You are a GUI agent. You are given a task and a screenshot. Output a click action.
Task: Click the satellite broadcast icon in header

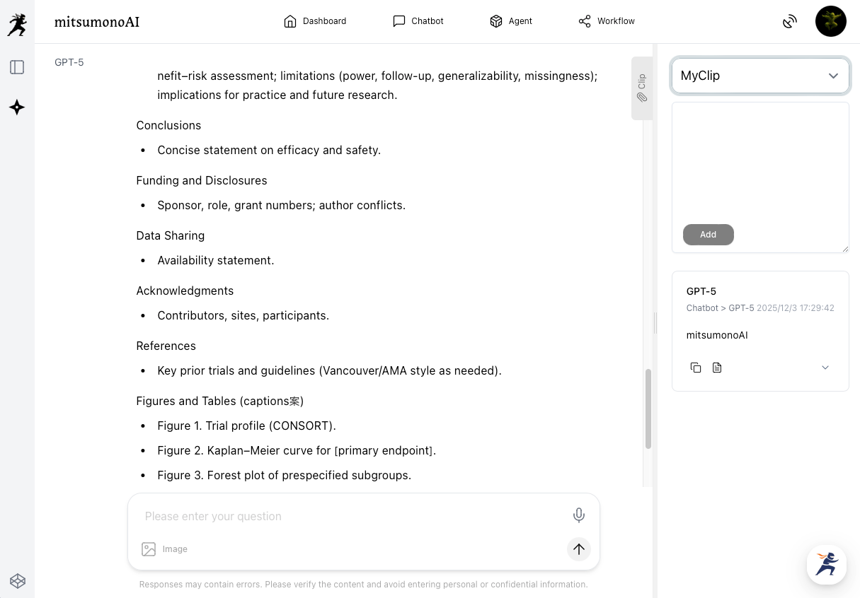pos(790,22)
